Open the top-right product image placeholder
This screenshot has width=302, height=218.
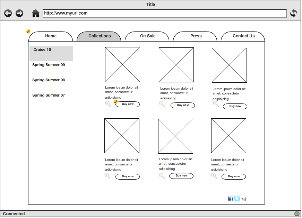click(230, 65)
